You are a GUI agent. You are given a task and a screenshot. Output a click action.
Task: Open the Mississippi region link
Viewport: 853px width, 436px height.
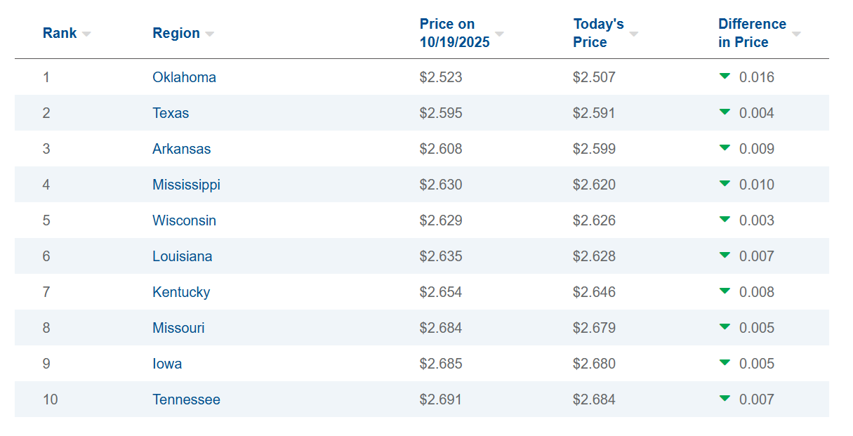click(186, 185)
